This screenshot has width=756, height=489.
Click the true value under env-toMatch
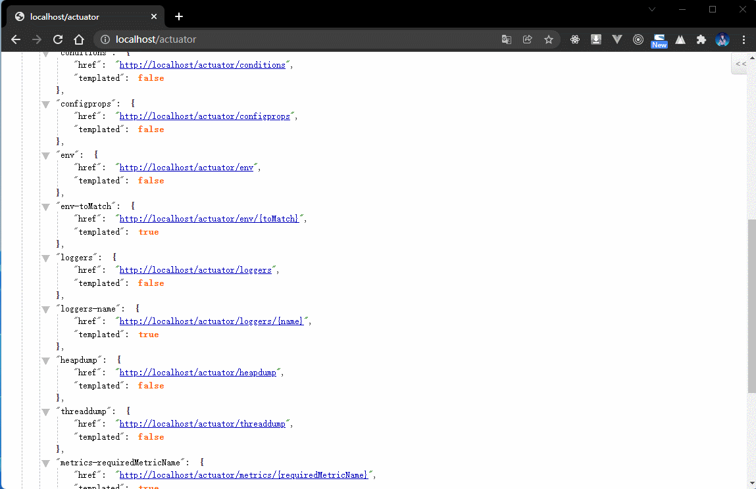[149, 232]
